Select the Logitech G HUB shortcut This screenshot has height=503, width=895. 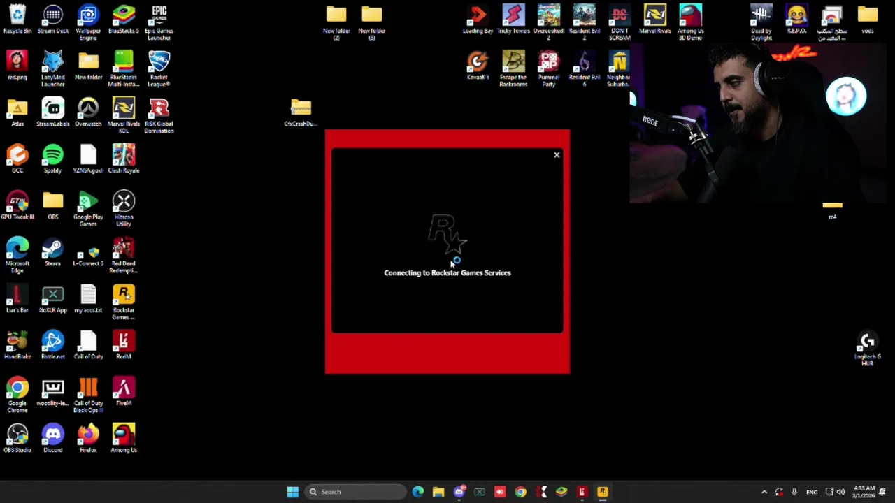click(868, 349)
